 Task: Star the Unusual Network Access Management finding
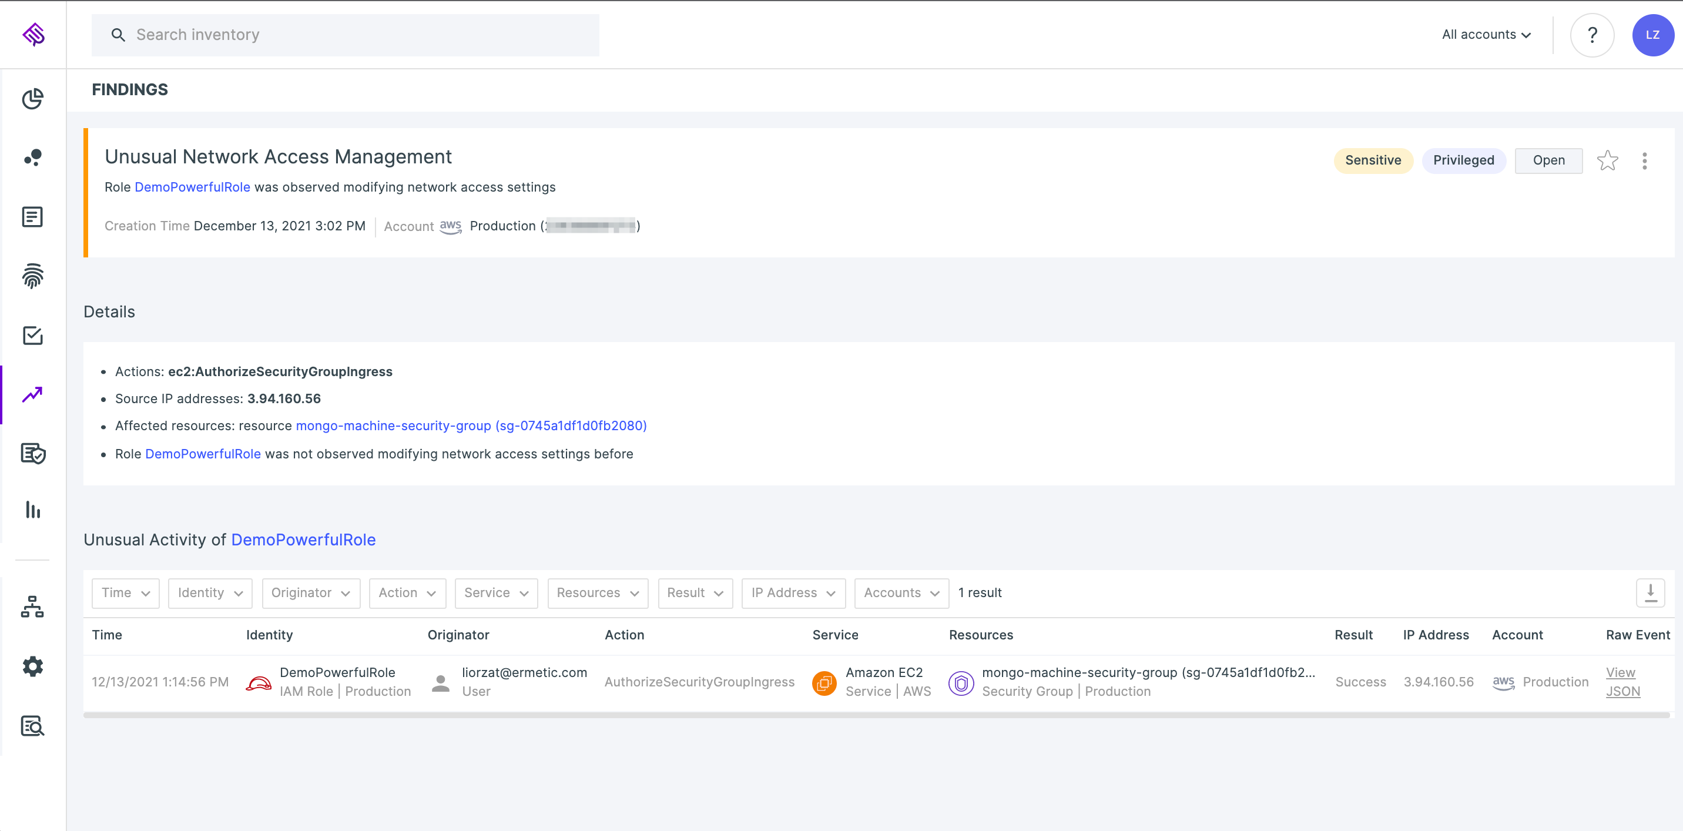pyautogui.click(x=1608, y=160)
